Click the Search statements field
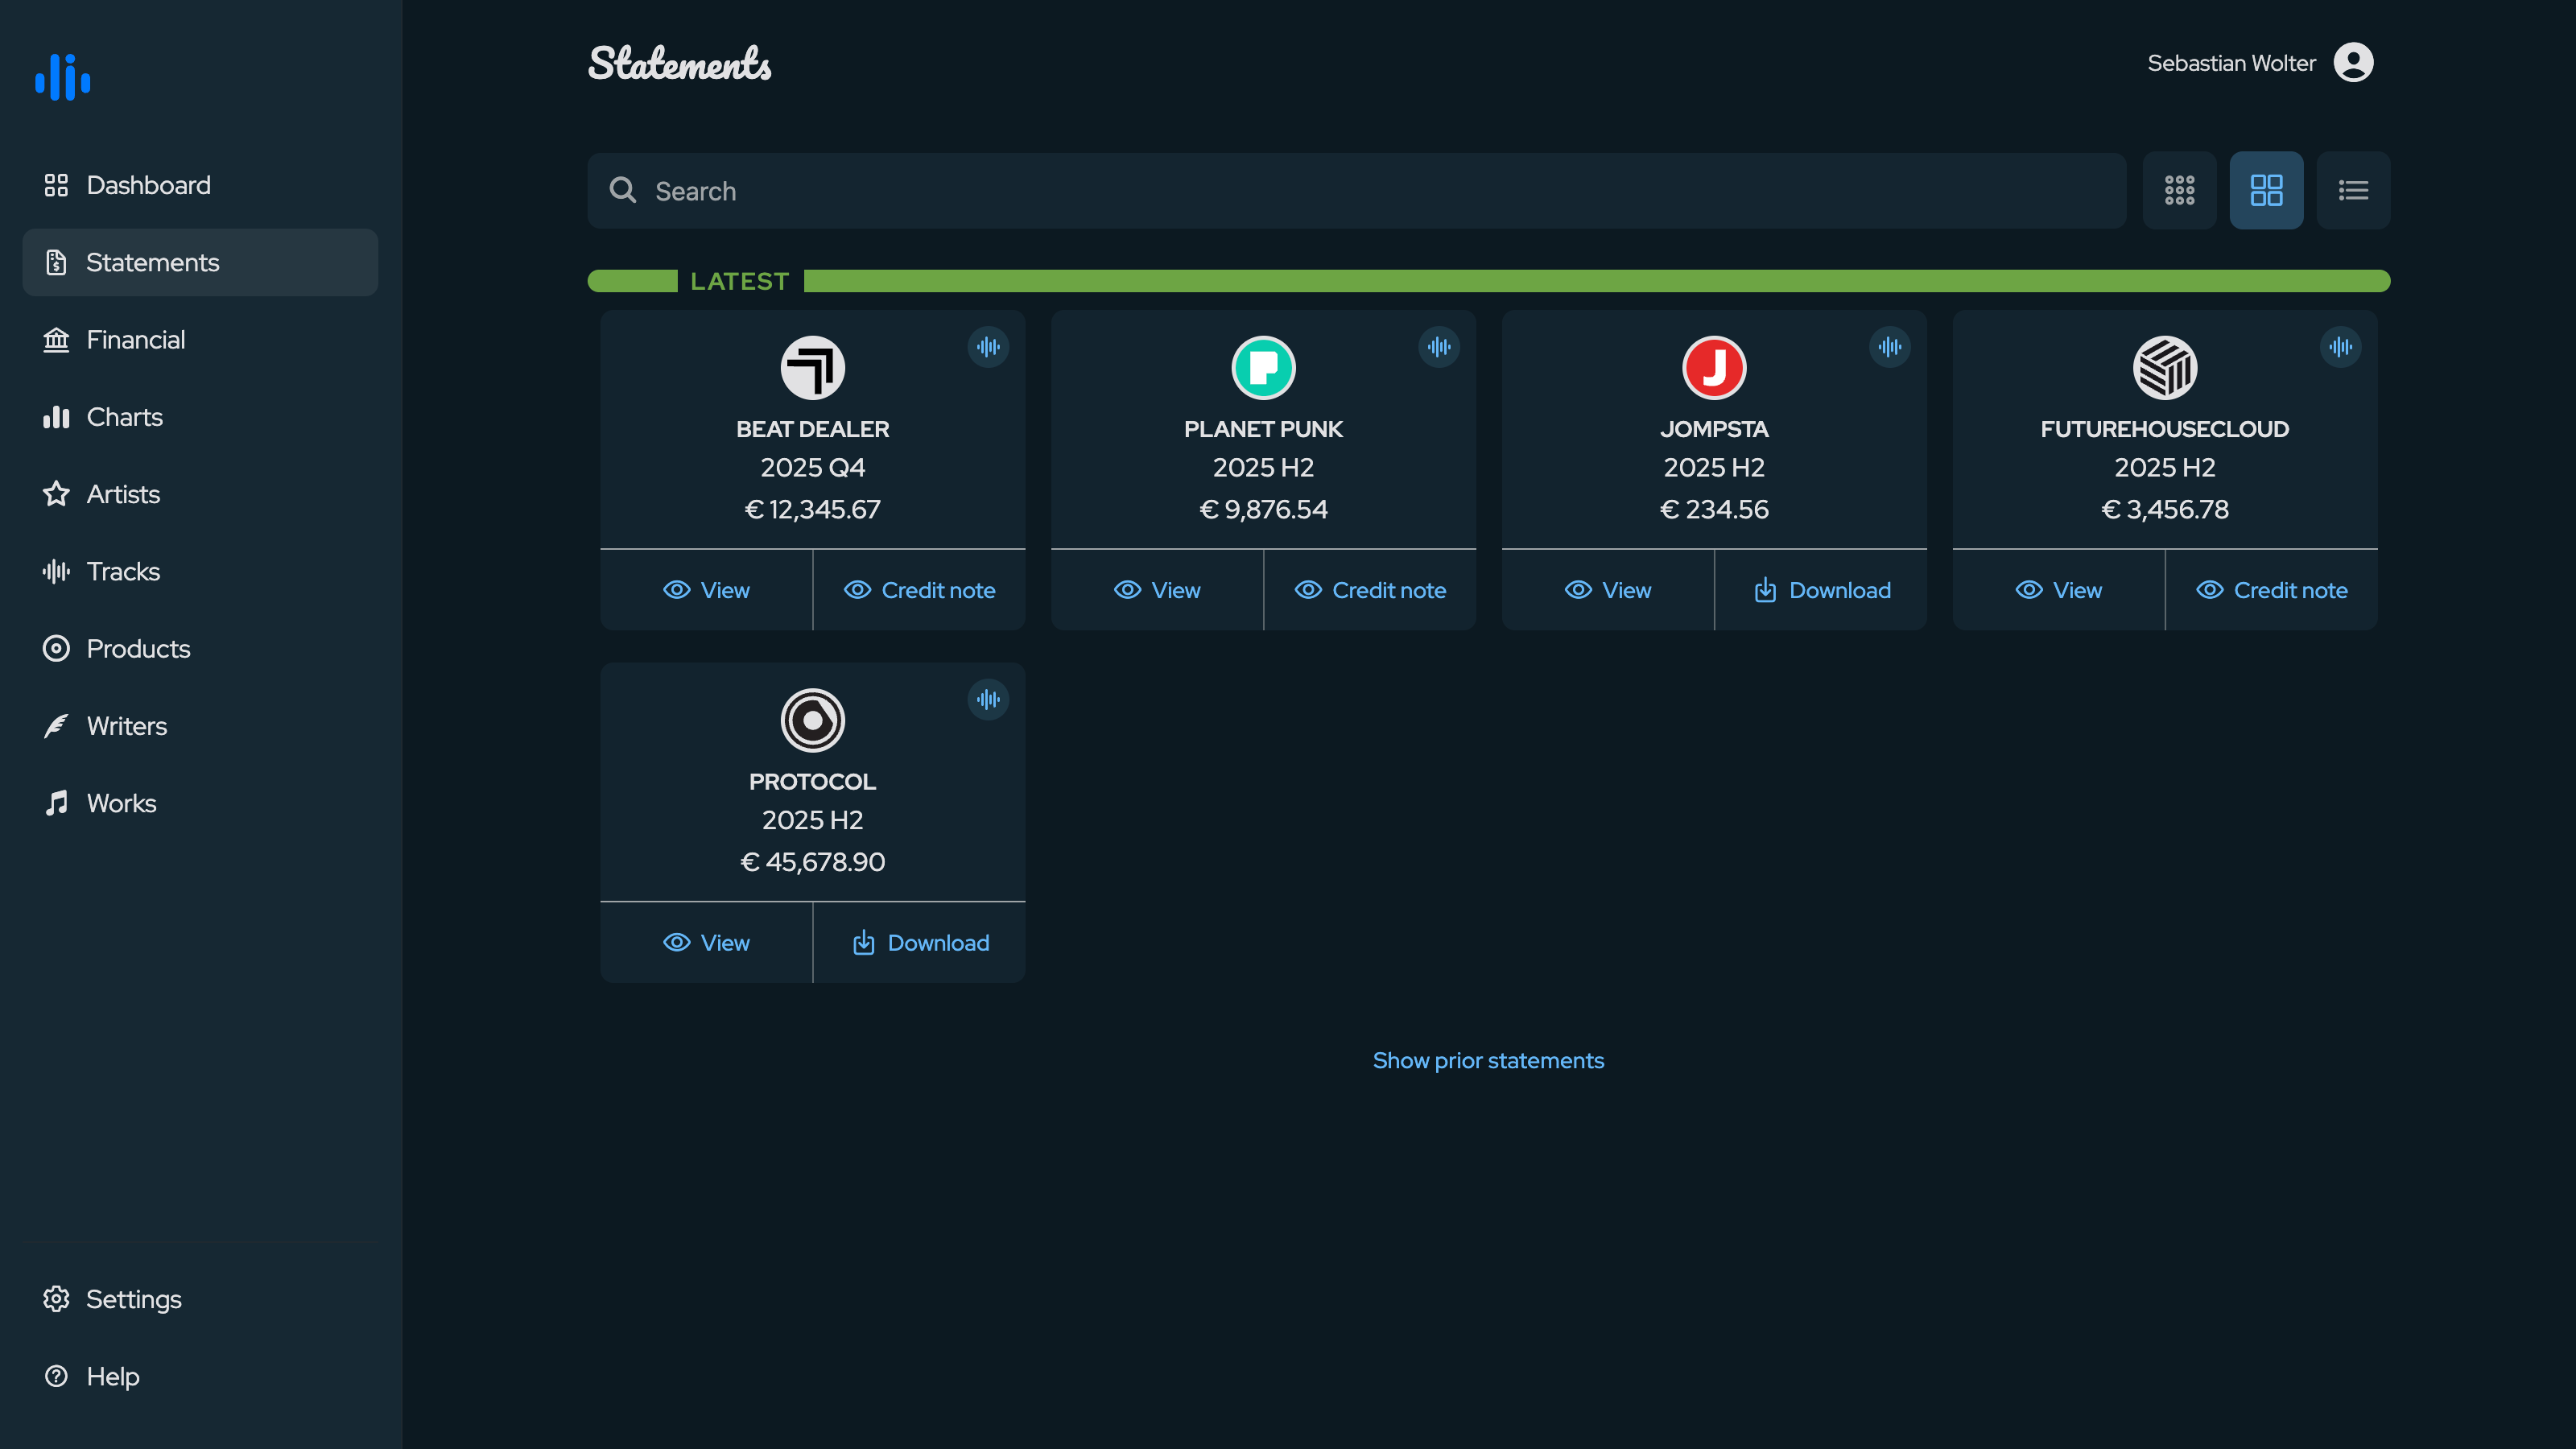The height and width of the screenshot is (1449, 2576). tap(1356, 190)
